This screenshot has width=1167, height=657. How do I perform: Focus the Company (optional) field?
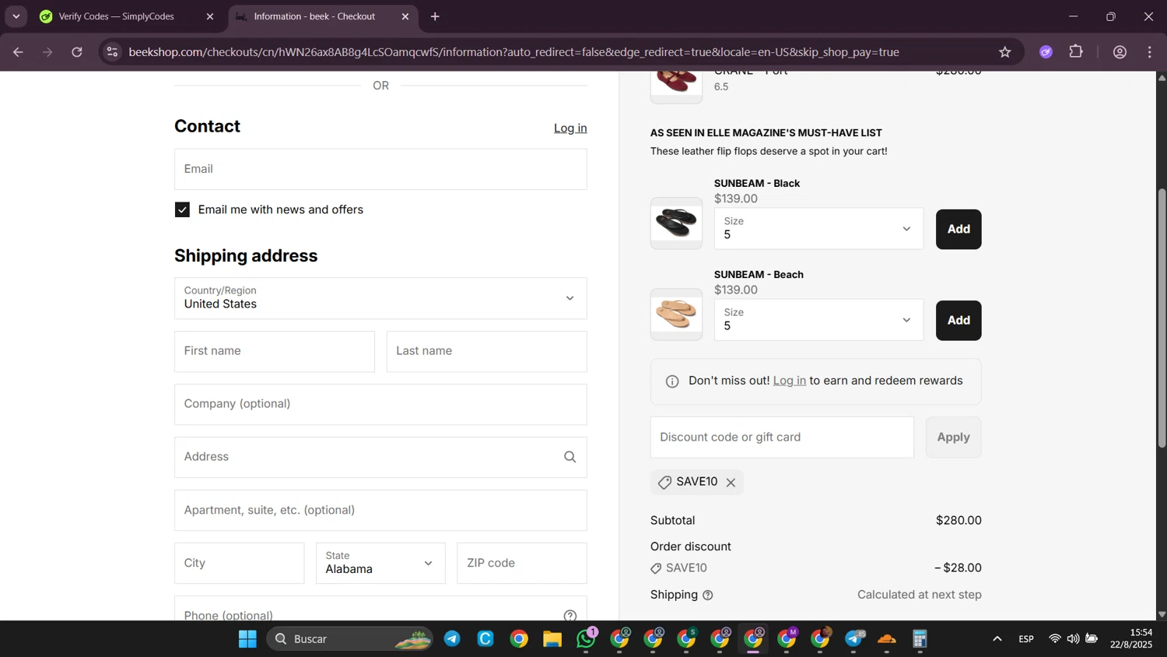click(380, 404)
